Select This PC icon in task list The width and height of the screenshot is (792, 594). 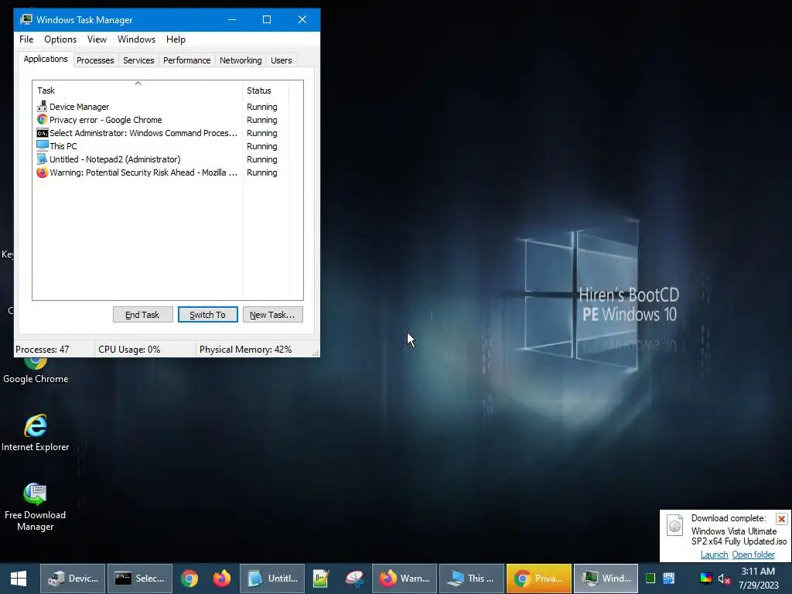pos(43,146)
